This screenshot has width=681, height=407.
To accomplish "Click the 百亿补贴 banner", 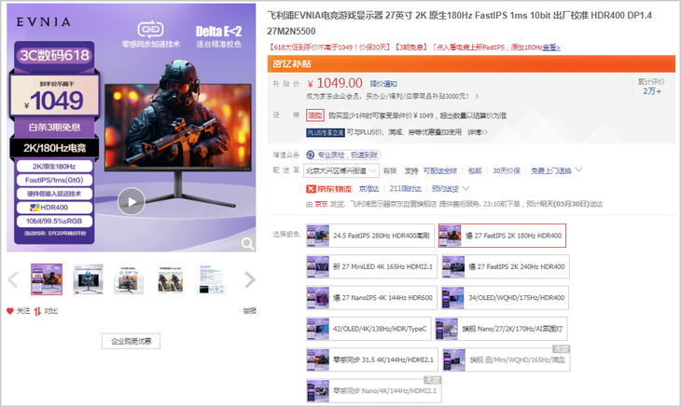I will [x=471, y=63].
